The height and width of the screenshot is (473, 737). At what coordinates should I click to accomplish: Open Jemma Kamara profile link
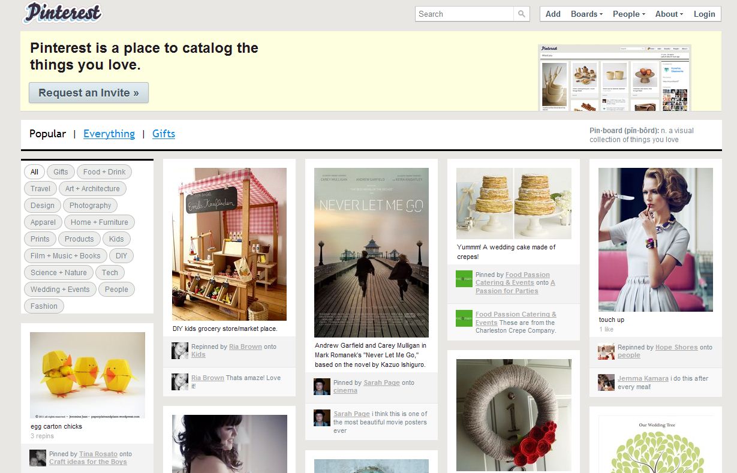coord(643,379)
